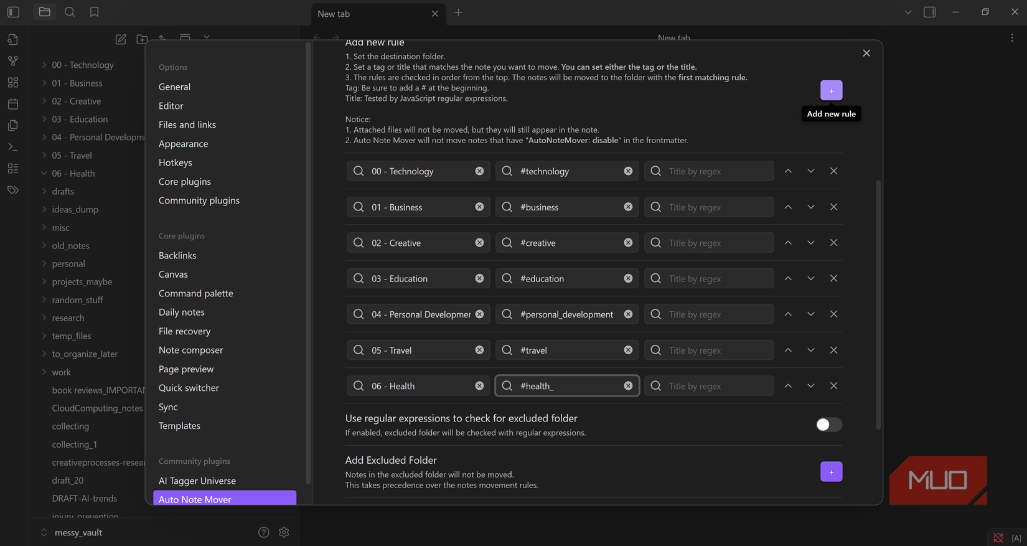Clear the #technology tag field
This screenshot has width=1027, height=546.
[x=628, y=171]
